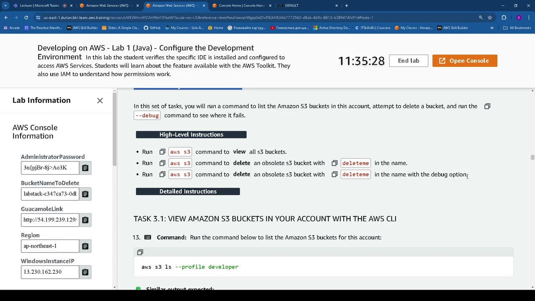Open The Reactive Manifesto bookmark
The width and height of the screenshot is (535, 301).
pos(43,28)
